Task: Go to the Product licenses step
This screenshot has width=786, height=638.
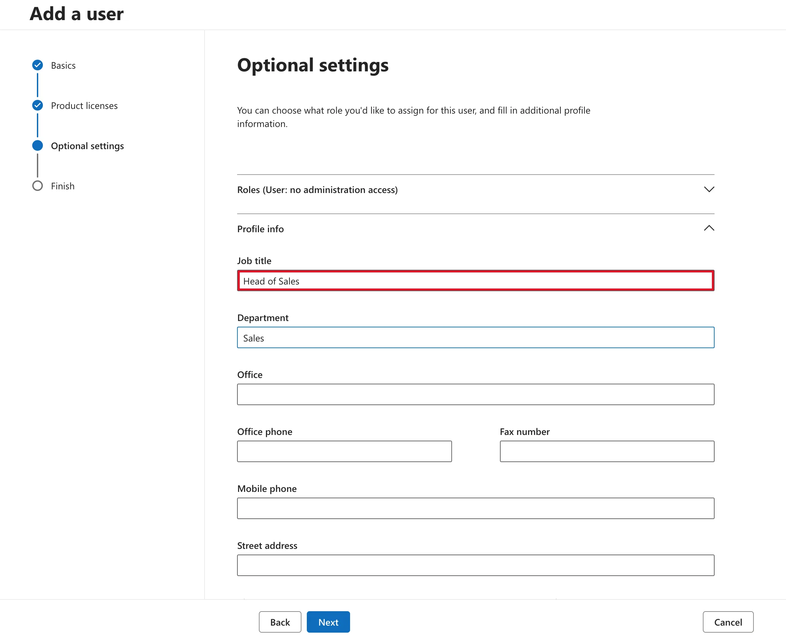Action: pos(84,106)
